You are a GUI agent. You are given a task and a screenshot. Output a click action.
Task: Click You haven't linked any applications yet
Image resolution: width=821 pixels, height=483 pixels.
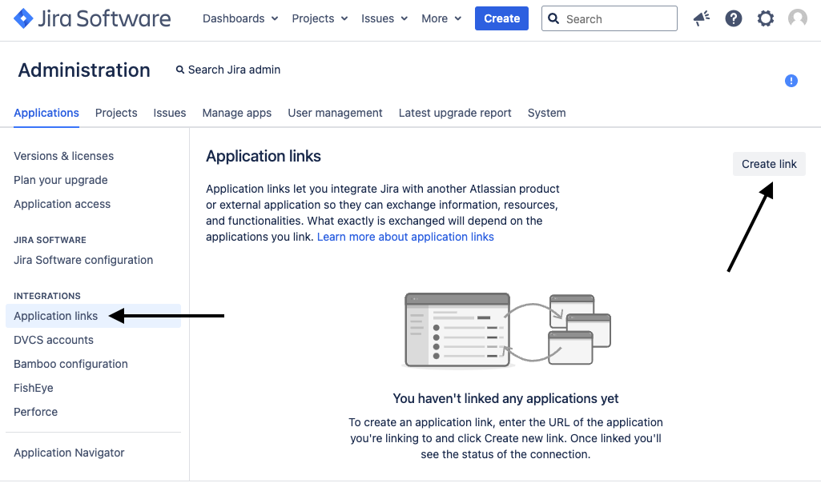coord(505,399)
